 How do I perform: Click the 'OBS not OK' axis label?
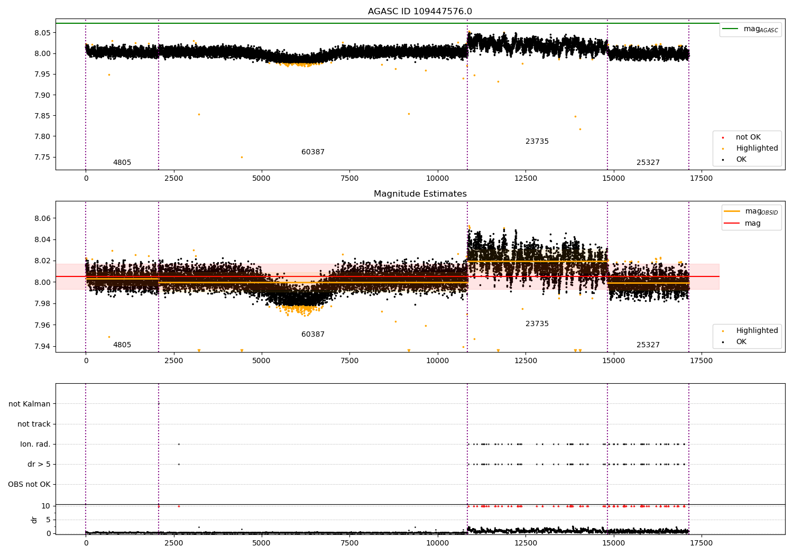pyautogui.click(x=30, y=485)
